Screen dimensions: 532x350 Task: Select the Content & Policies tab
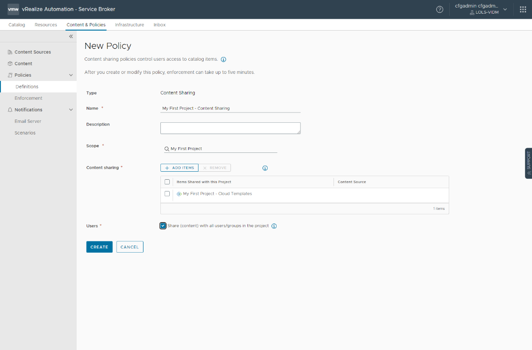pyautogui.click(x=86, y=25)
